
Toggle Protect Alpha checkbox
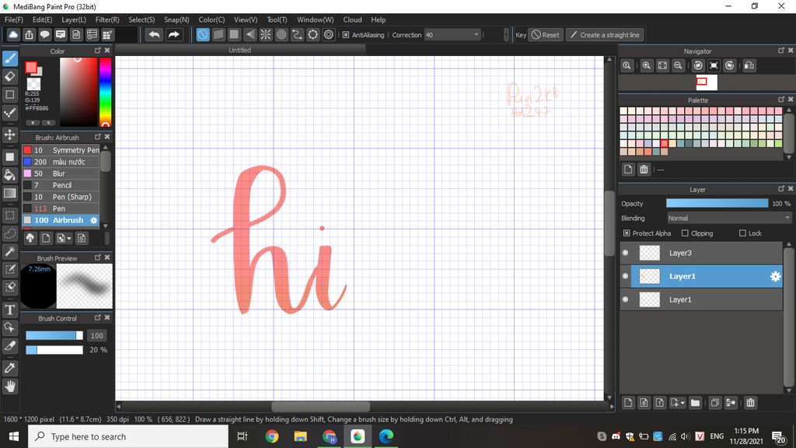pyautogui.click(x=627, y=233)
